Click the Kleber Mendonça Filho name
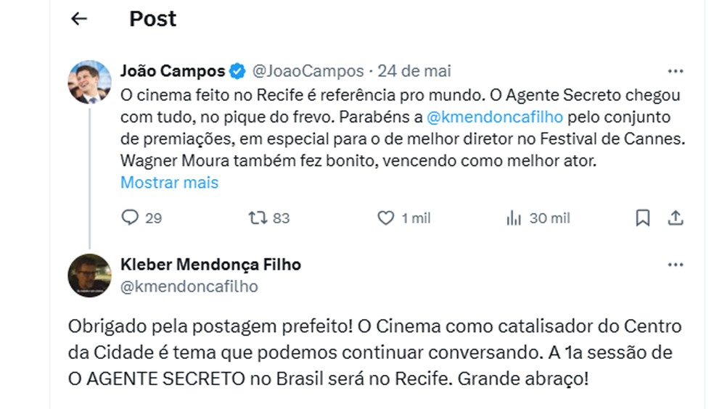Screen dimensions: 714x409 (210, 265)
